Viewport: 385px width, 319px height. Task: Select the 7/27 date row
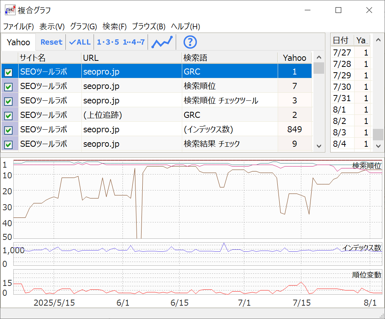[351, 52]
